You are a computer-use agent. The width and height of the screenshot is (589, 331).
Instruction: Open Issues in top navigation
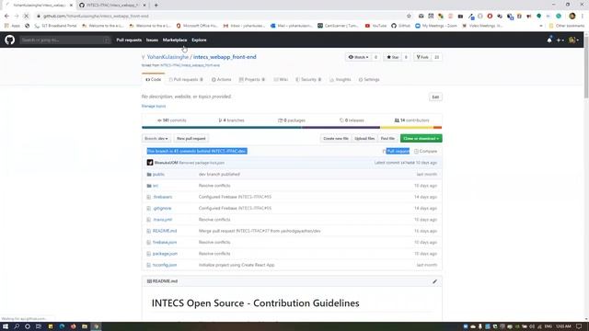(152, 40)
